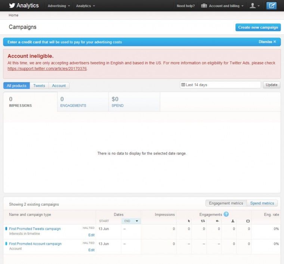Sort by END date column arrow
The image size is (284, 264).
137,221
